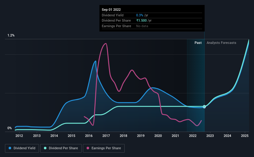254x157 pixels.
Task: Click the 2016 x-axis label
Action: coord(89,136)
